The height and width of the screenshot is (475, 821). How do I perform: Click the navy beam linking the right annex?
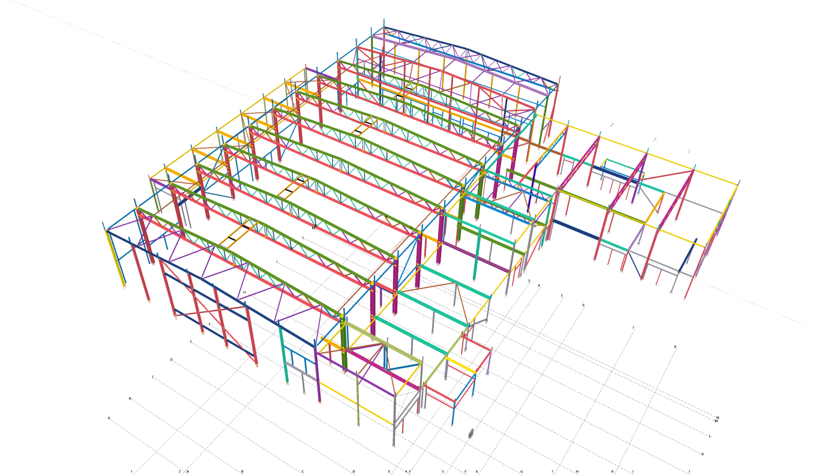pos(576,230)
